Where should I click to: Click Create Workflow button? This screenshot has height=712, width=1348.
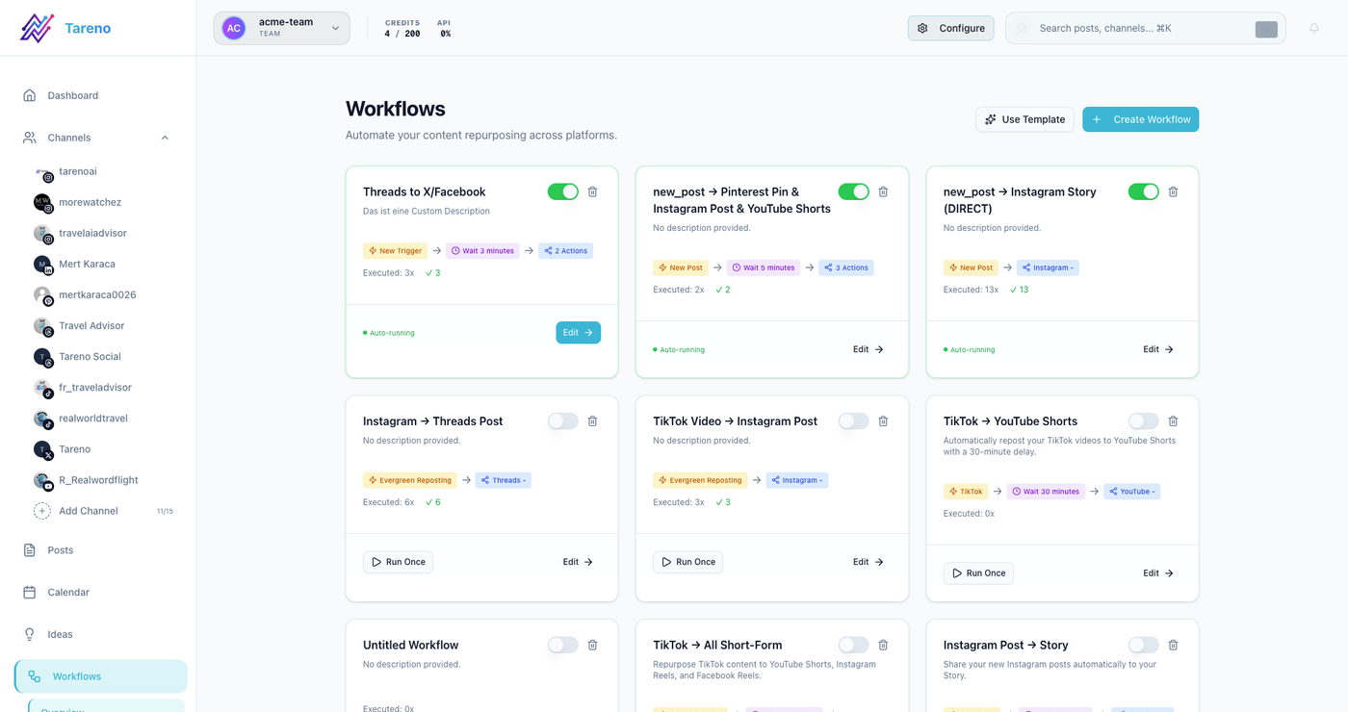point(1140,119)
